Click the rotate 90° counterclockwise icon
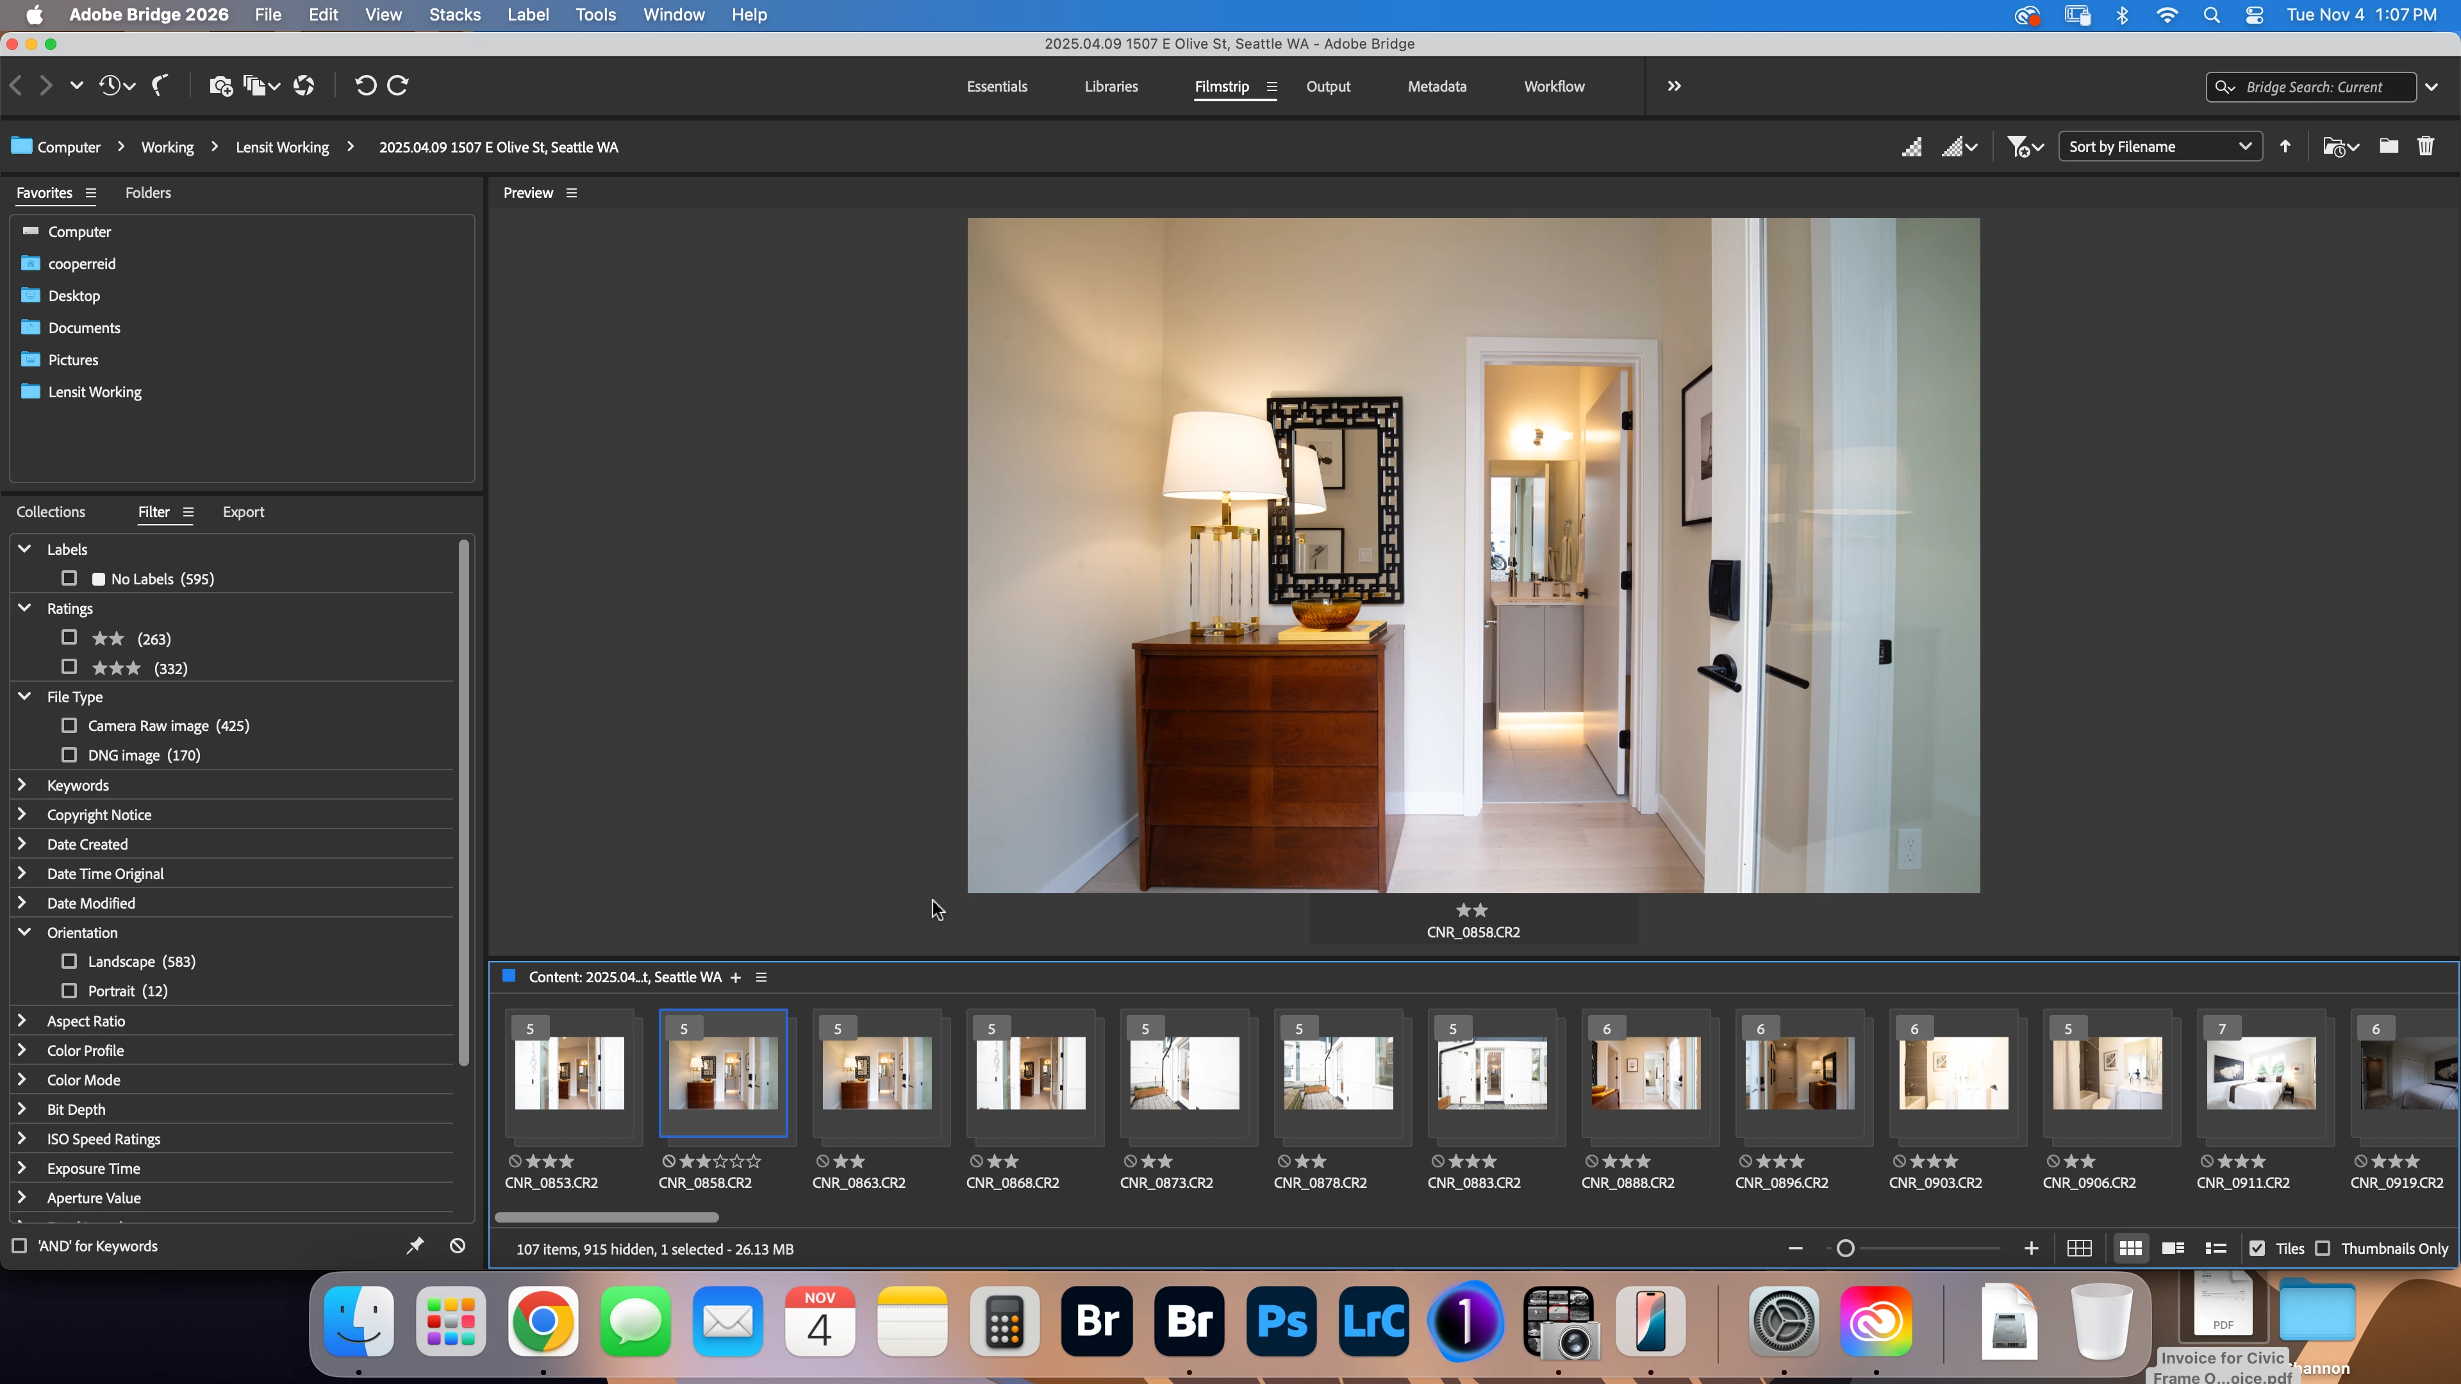2461x1384 pixels. click(x=365, y=86)
